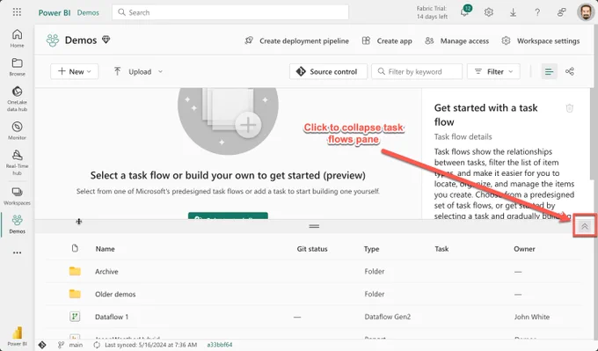Open Manage access

coord(457,40)
